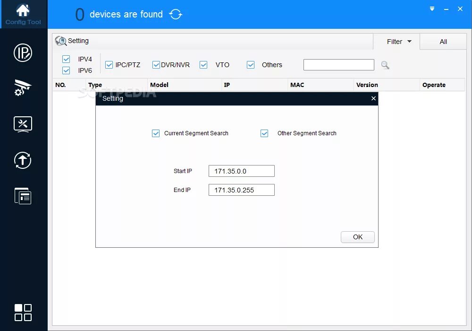472x331 pixels.
Task: Disable the DVR/NVR device filter
Action: click(156, 64)
